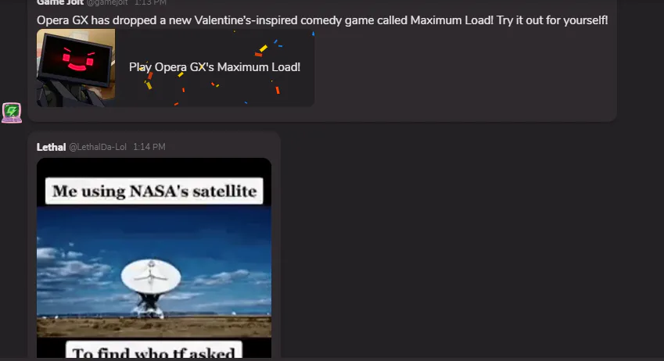Open the satellite dish in the meme image
Screen dimensions: 664x361
click(x=151, y=288)
